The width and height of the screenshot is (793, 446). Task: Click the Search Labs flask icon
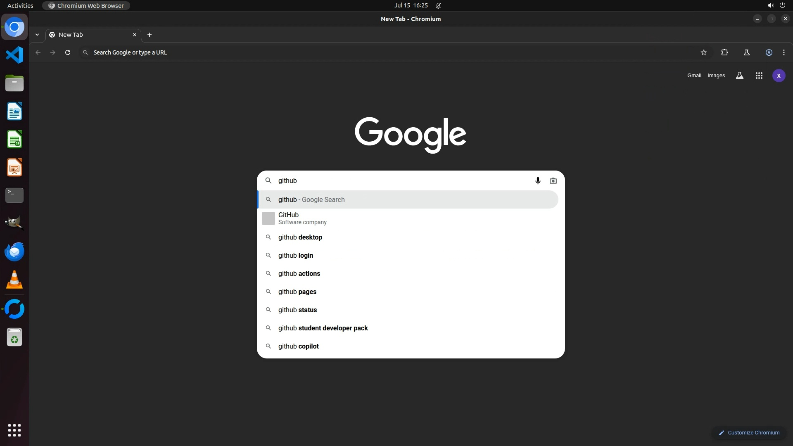pos(739,76)
